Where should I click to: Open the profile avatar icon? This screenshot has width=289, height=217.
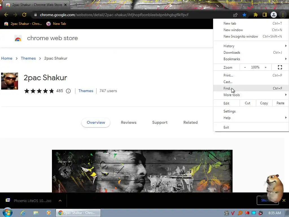click(x=274, y=15)
